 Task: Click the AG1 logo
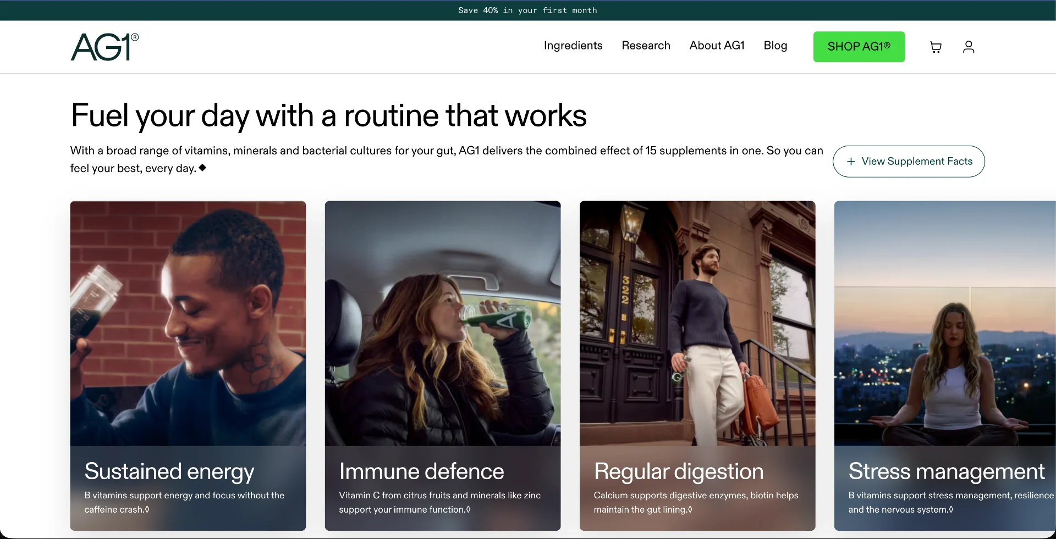[105, 47]
